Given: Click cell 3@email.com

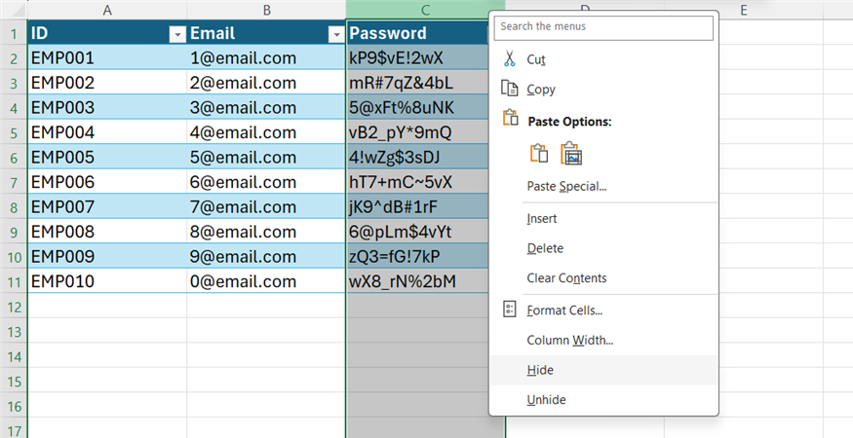Looking at the screenshot, I should 266,108.
